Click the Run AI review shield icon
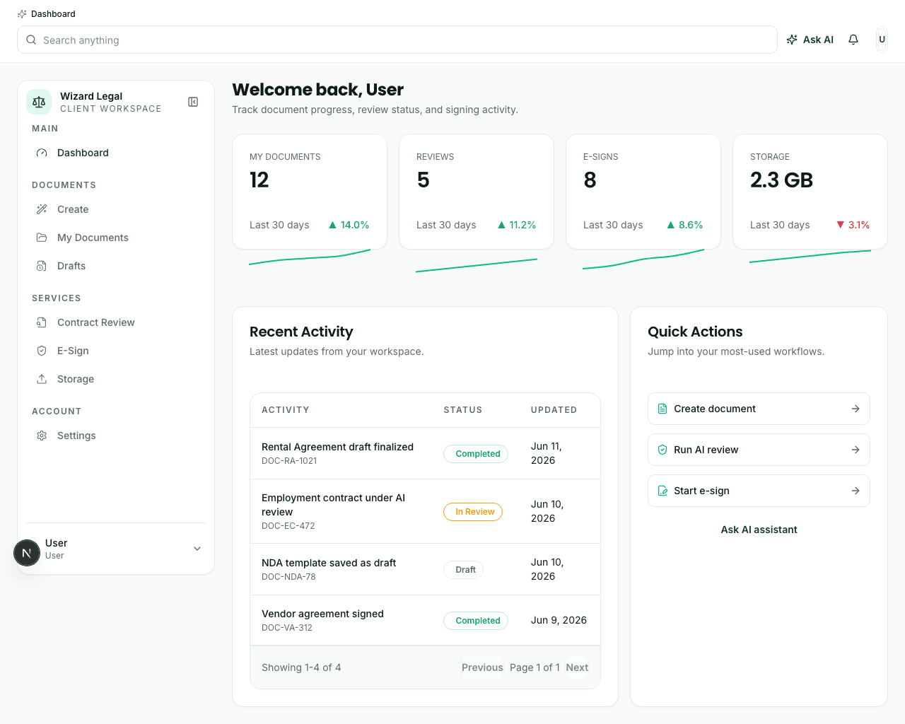Image resolution: width=905 pixels, height=724 pixels. (662, 450)
